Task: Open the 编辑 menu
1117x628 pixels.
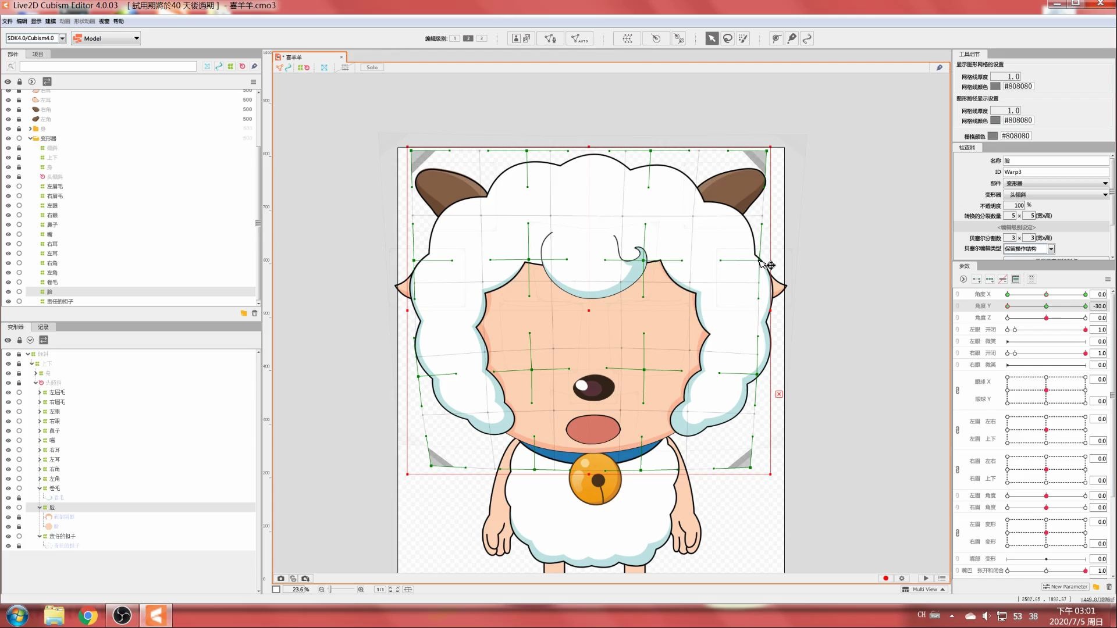Action: [x=22, y=22]
